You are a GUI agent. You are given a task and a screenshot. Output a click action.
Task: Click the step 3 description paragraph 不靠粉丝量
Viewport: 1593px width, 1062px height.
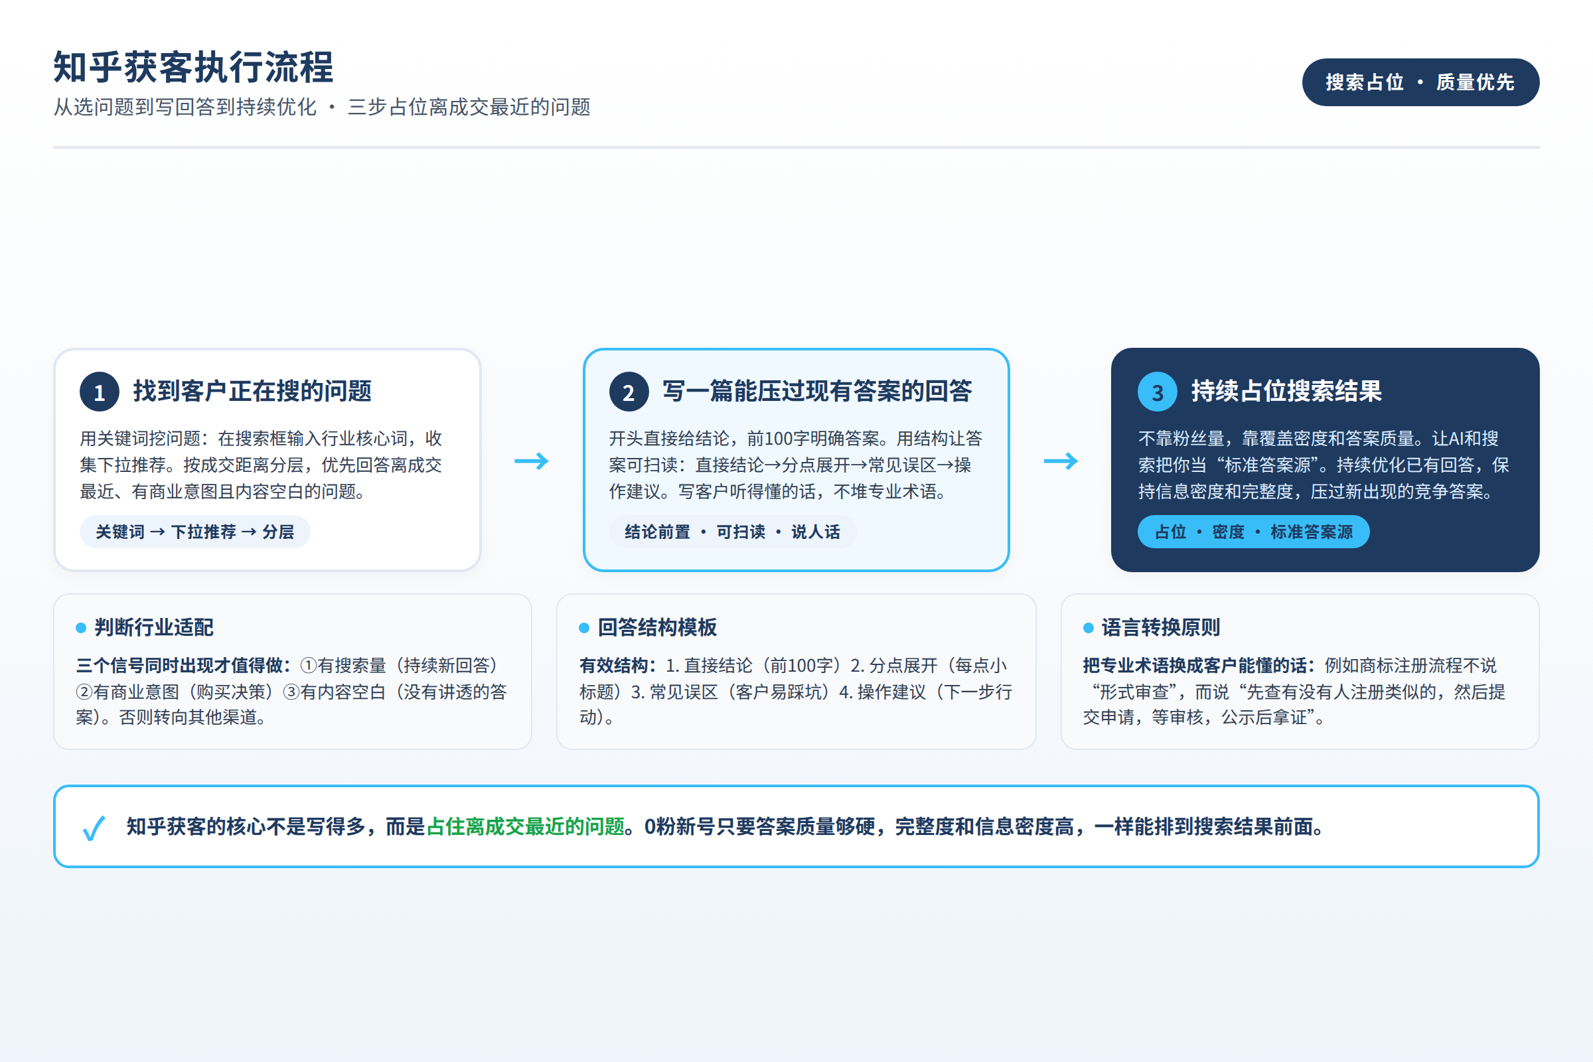click(x=1324, y=465)
